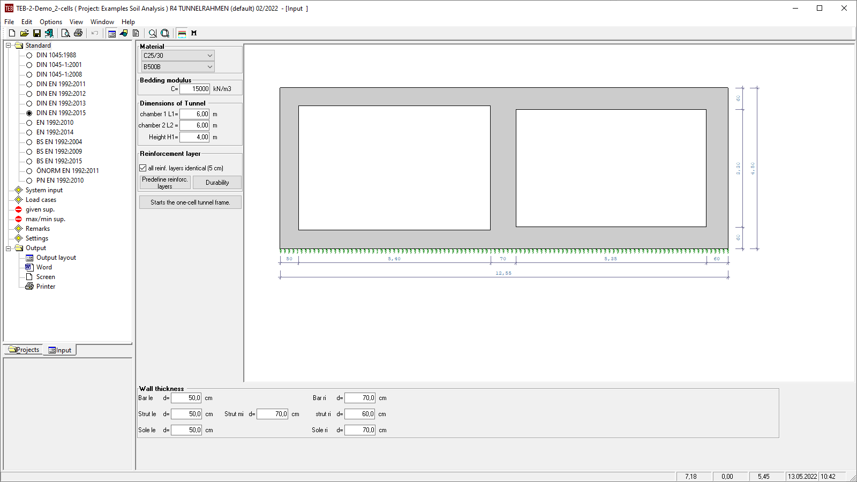Open the Edit menu

coord(27,22)
